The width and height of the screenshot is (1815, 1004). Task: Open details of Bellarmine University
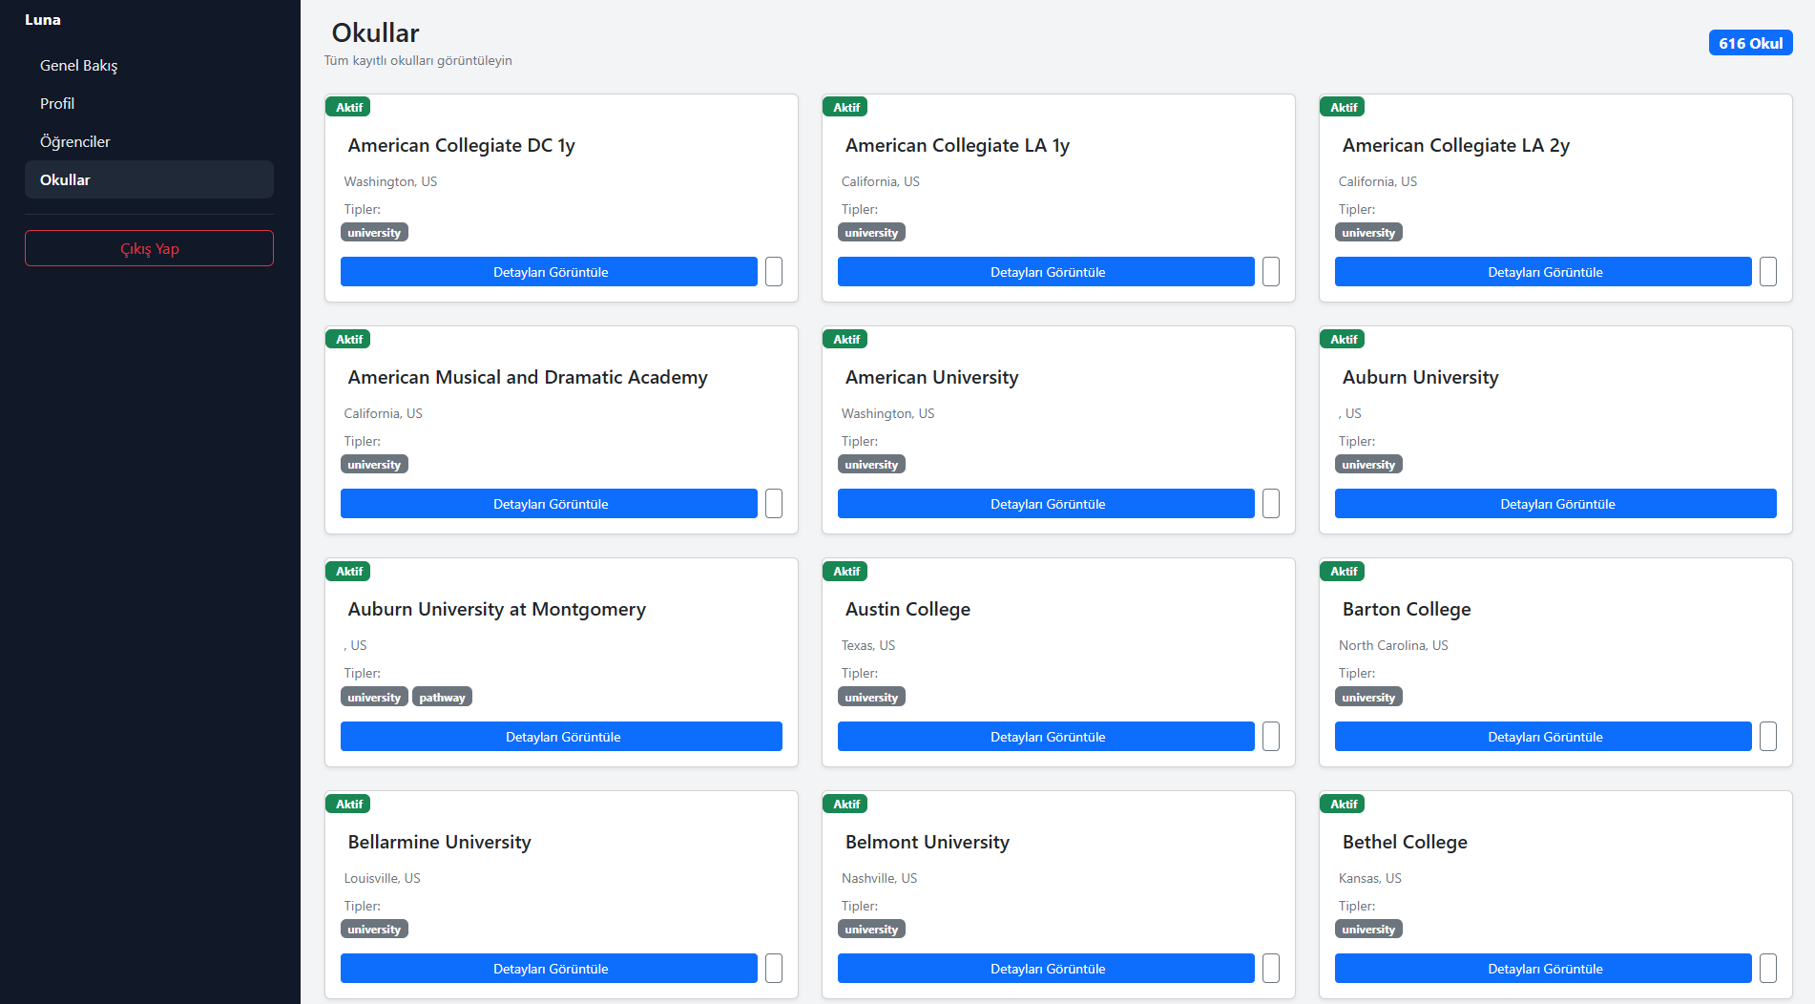(549, 969)
